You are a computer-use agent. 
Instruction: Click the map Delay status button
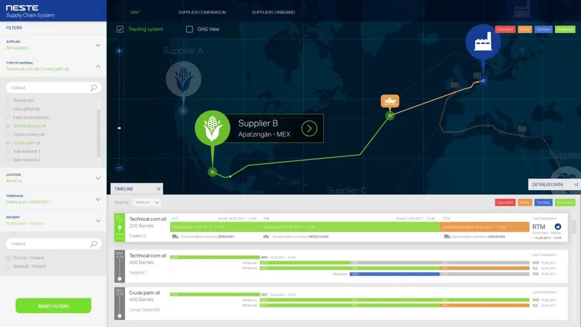(525, 30)
